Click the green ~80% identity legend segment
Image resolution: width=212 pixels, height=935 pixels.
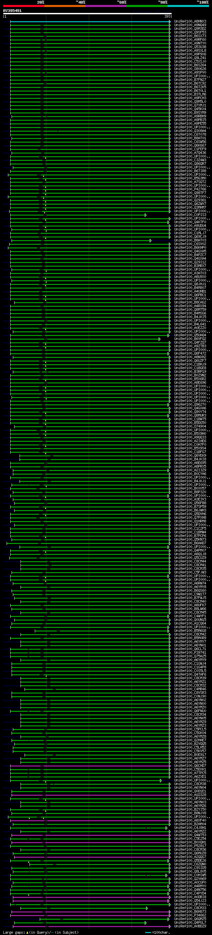coord(147,6)
